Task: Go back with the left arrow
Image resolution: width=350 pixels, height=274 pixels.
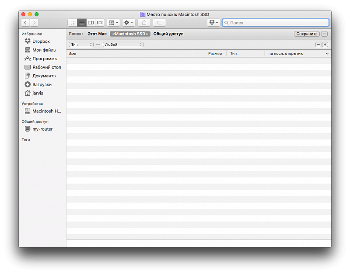Action: pos(25,22)
